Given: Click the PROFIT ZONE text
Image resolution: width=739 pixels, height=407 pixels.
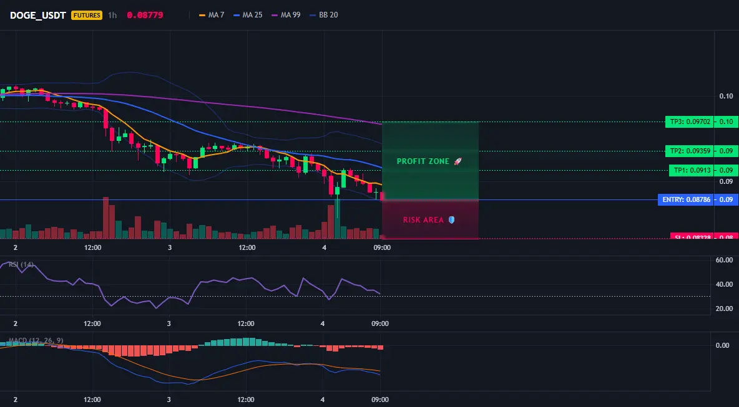Looking at the screenshot, I should point(423,161).
